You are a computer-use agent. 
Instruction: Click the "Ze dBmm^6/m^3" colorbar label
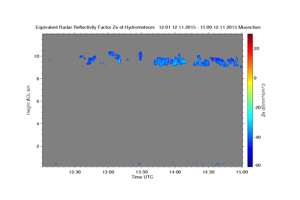pyautogui.click(x=263, y=100)
